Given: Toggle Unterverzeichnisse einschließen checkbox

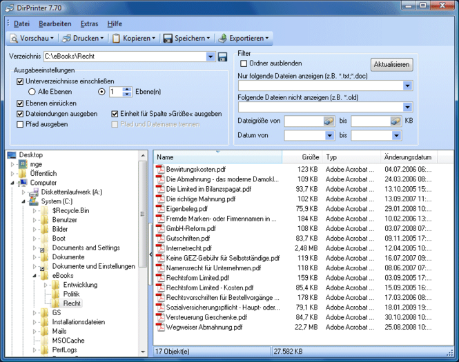Looking at the screenshot, I should tap(20, 81).
